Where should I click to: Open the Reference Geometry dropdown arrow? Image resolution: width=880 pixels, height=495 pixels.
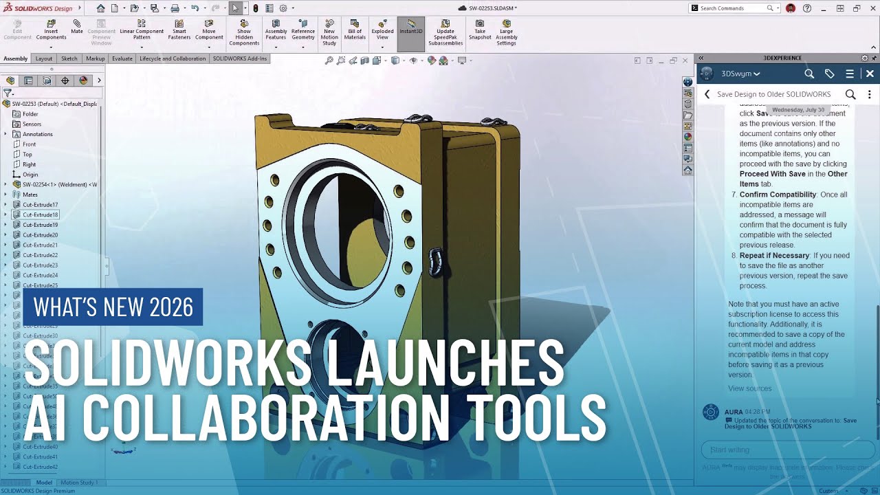click(x=302, y=47)
